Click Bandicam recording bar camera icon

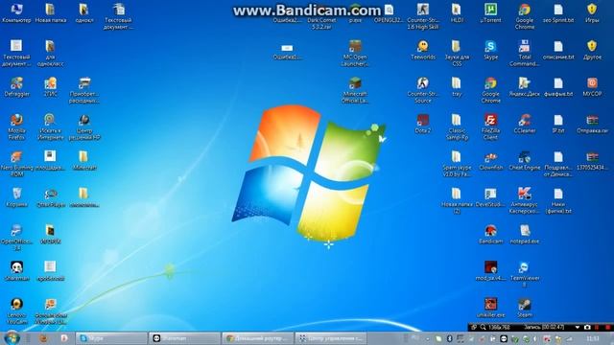click(x=586, y=327)
